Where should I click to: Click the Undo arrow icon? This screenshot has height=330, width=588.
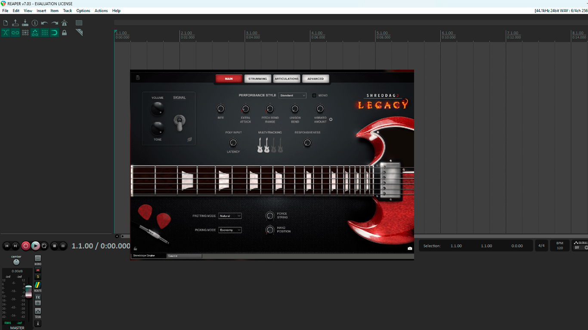[45, 23]
